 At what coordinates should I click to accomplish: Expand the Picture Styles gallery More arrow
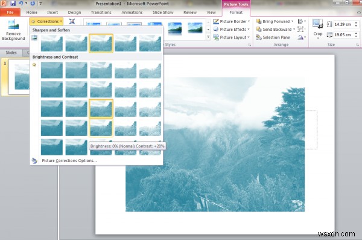click(x=208, y=37)
